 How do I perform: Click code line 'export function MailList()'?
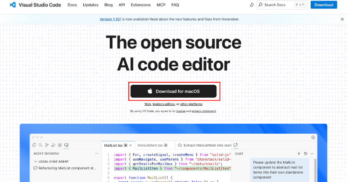click(143, 178)
